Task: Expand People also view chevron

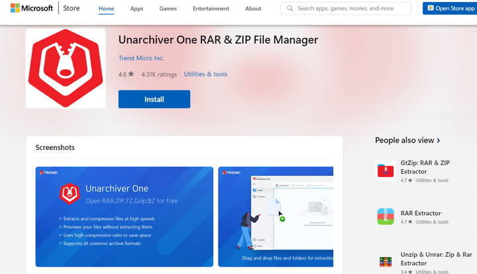Action: tap(439, 141)
